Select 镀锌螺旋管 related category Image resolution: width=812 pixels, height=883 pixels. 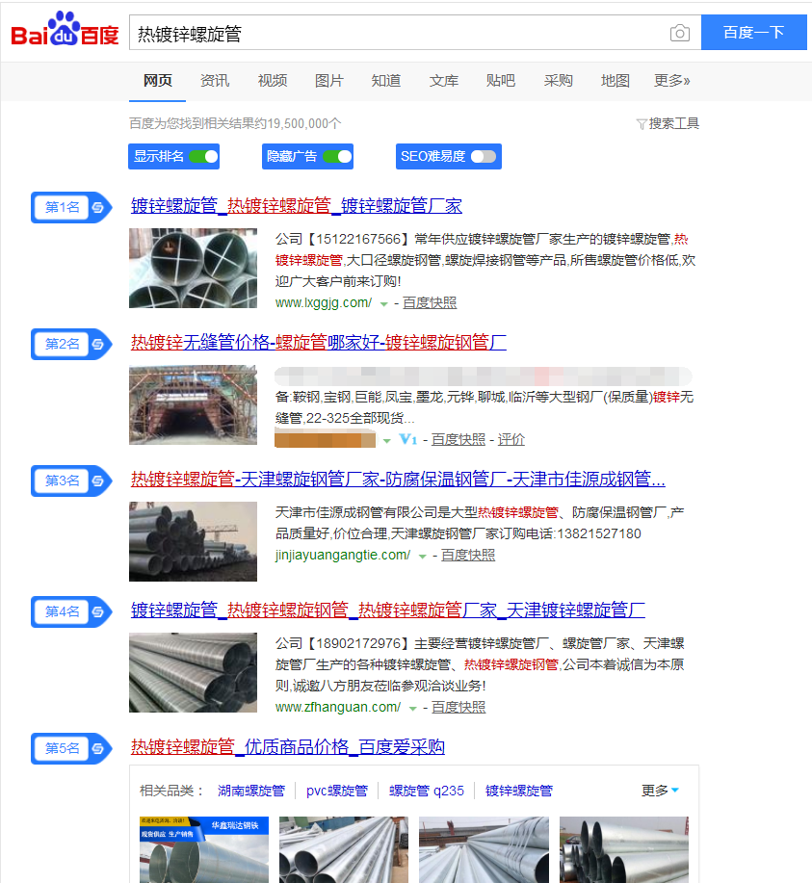pyautogui.click(x=519, y=791)
